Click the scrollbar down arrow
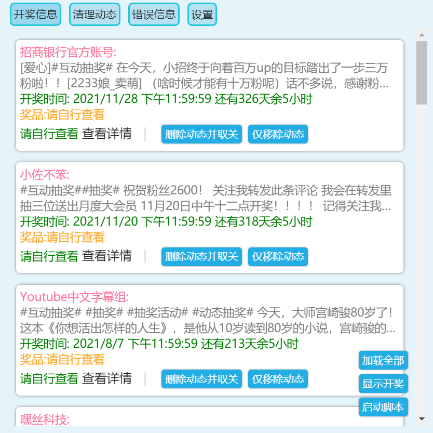Screen dimensions: 433x433 coord(422,418)
